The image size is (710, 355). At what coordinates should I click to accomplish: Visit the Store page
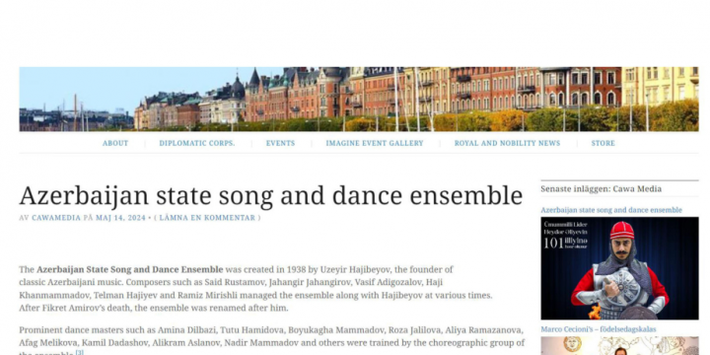(603, 143)
